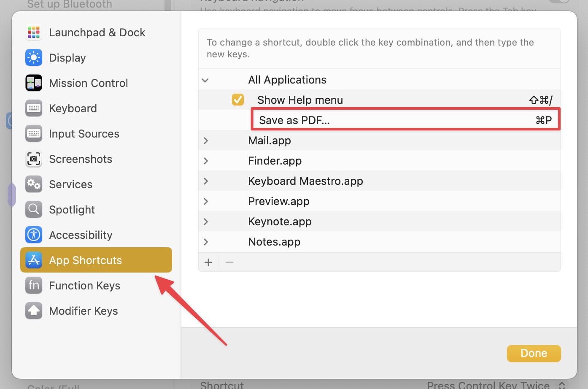Click the Spotlight magnifier icon

[x=34, y=210]
